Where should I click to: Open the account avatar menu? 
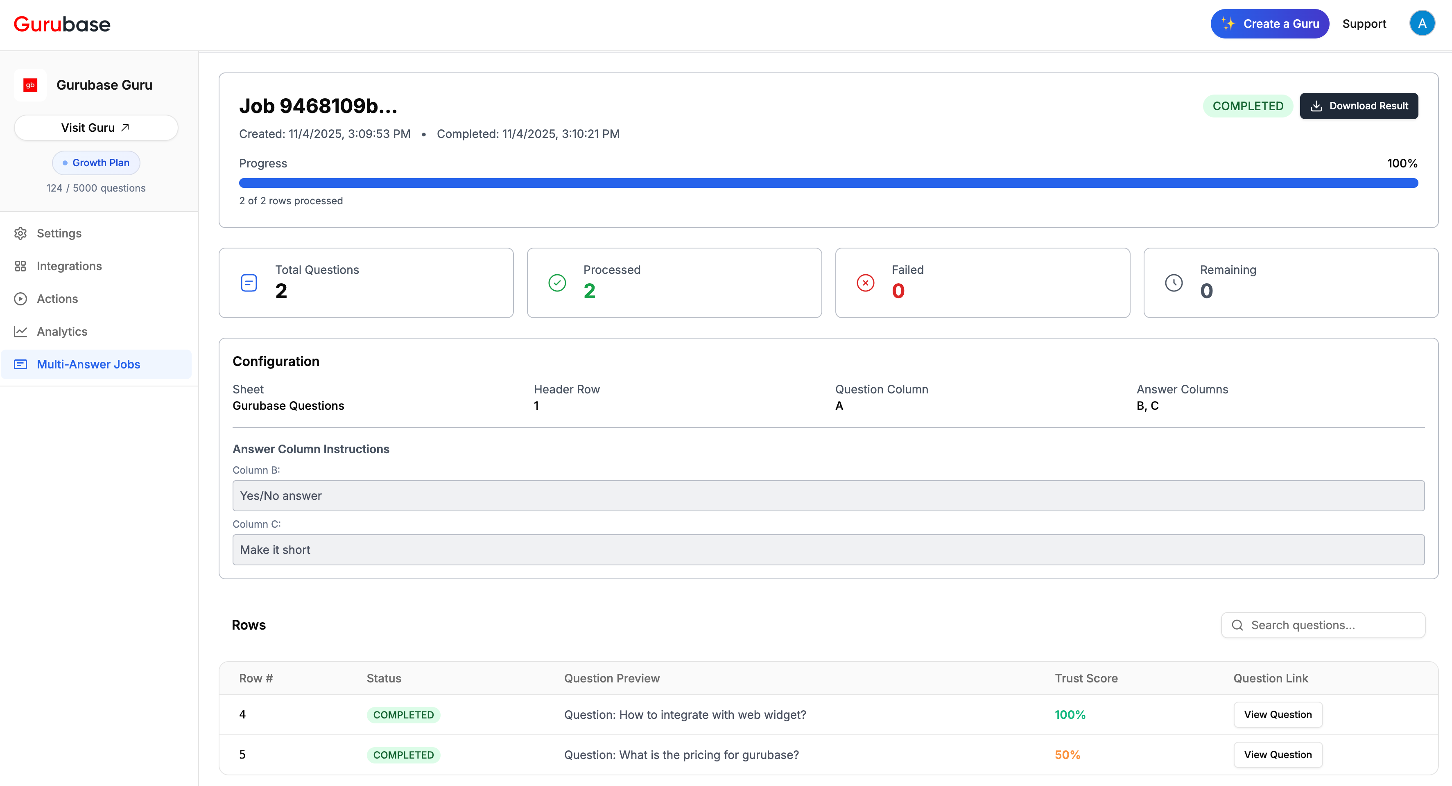1422,23
